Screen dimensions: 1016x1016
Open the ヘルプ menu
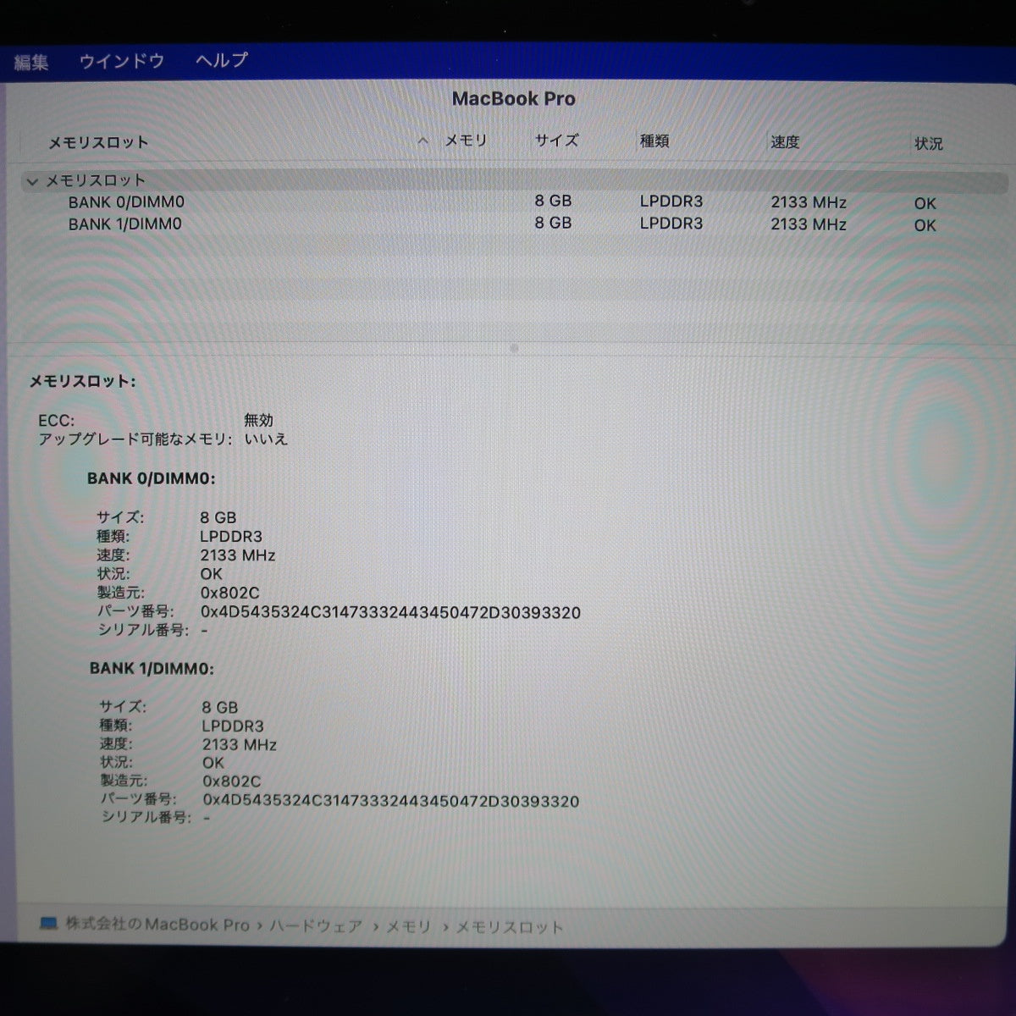tap(221, 60)
